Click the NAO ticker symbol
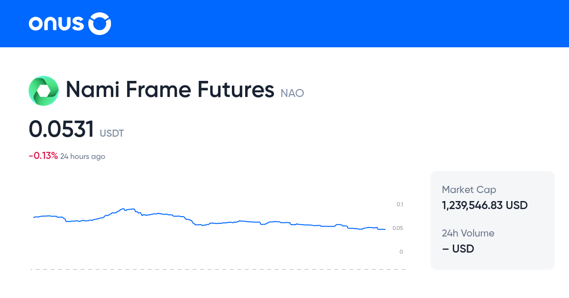The height and width of the screenshot is (298, 569). (x=292, y=93)
